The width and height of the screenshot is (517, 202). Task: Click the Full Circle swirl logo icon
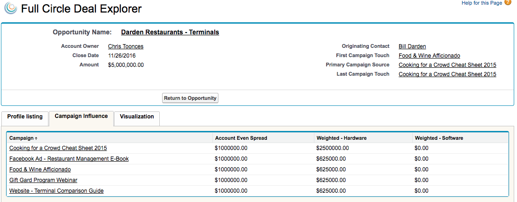pos(11,8)
